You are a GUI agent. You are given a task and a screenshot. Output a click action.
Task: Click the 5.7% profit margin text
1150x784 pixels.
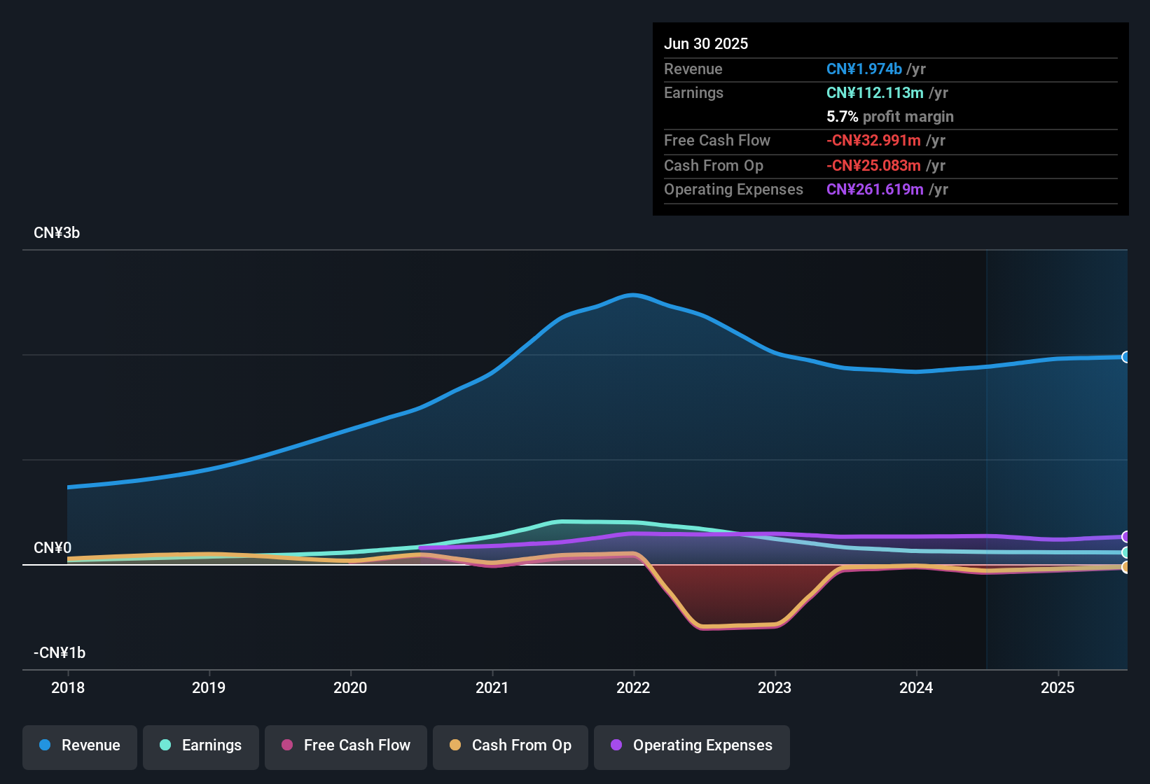[x=889, y=116]
